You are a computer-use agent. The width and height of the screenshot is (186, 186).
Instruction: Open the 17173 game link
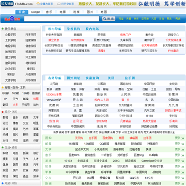coord(68,161)
